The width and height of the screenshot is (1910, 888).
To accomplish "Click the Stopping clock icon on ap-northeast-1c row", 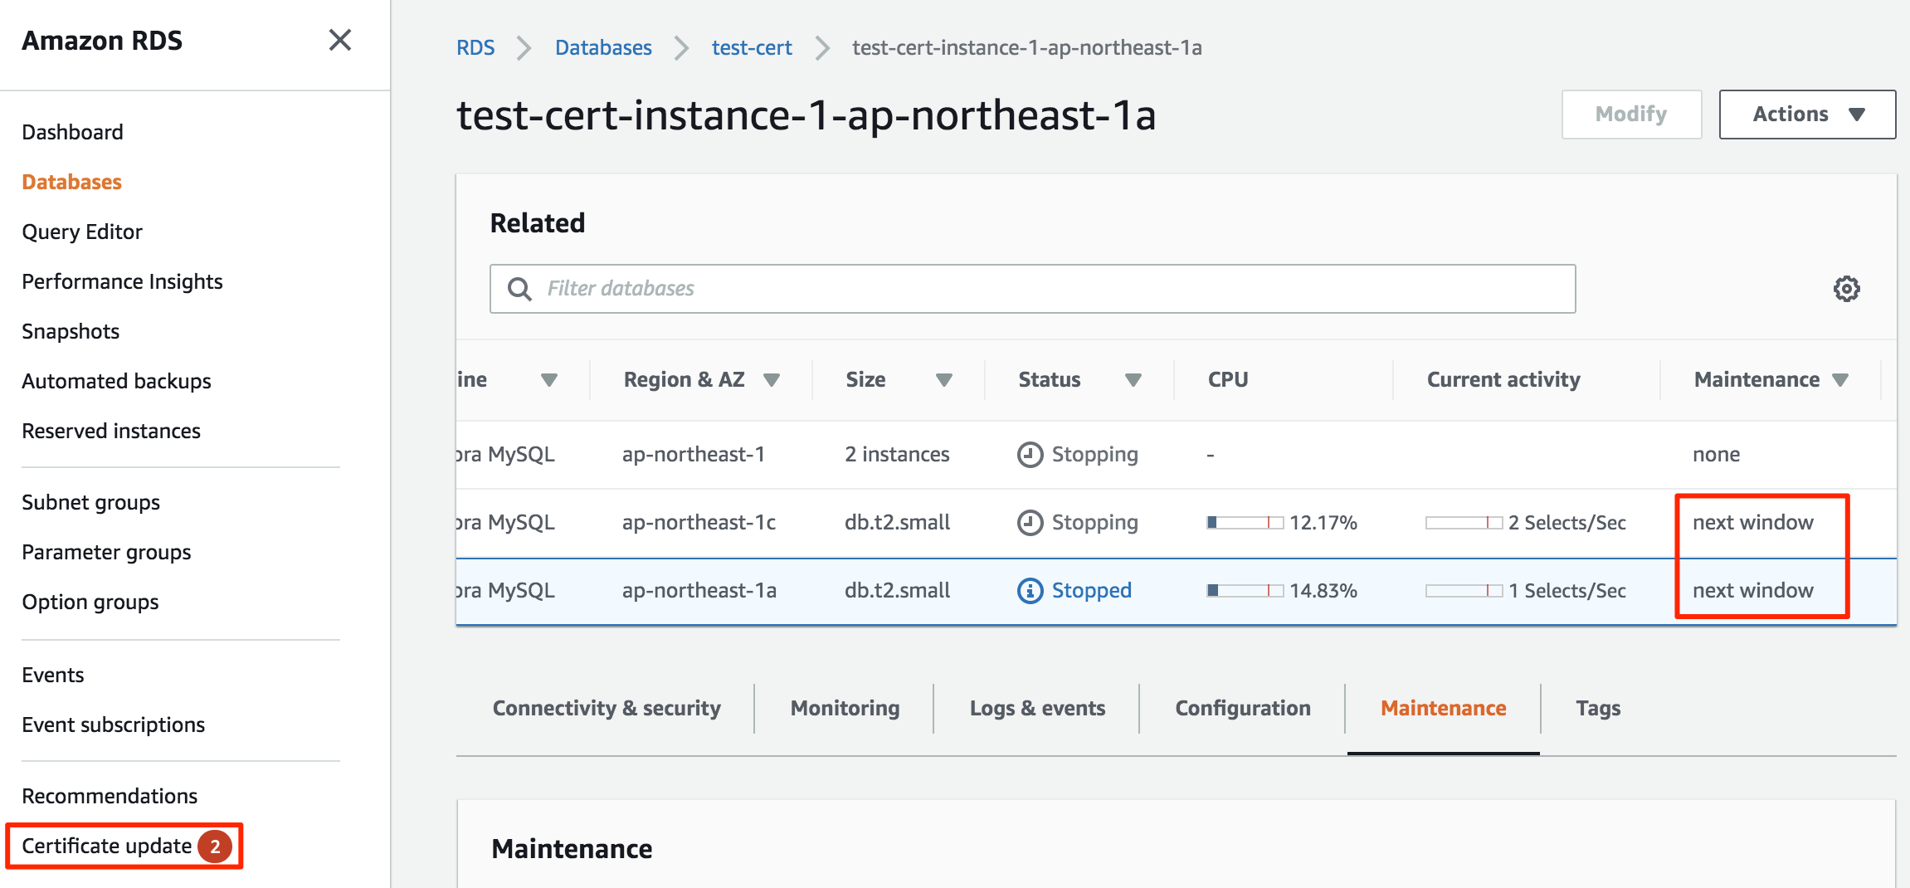I will pos(1029,522).
